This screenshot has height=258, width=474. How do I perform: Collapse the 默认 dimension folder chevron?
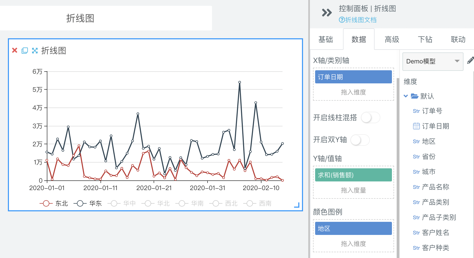406,96
